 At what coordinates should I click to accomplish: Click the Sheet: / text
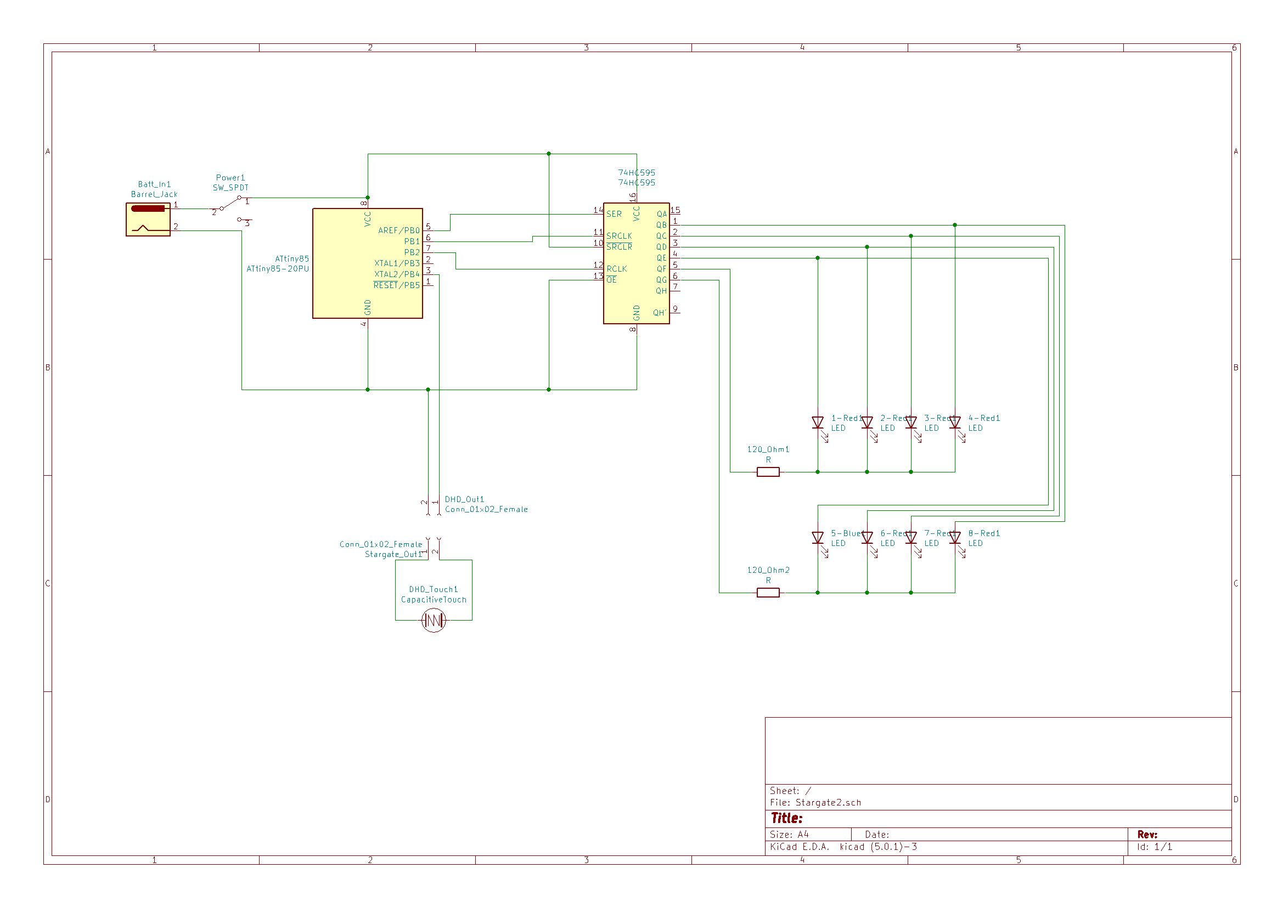[790, 791]
